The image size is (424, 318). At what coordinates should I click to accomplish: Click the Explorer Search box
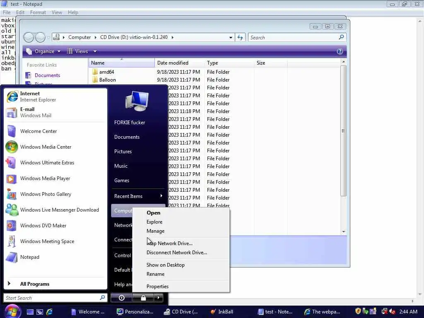point(293,37)
